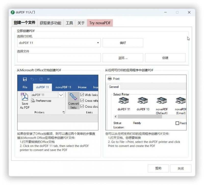The height and width of the screenshot is (185, 204).
Task: Click the 创建 create button
Action: (x=165, y=58)
